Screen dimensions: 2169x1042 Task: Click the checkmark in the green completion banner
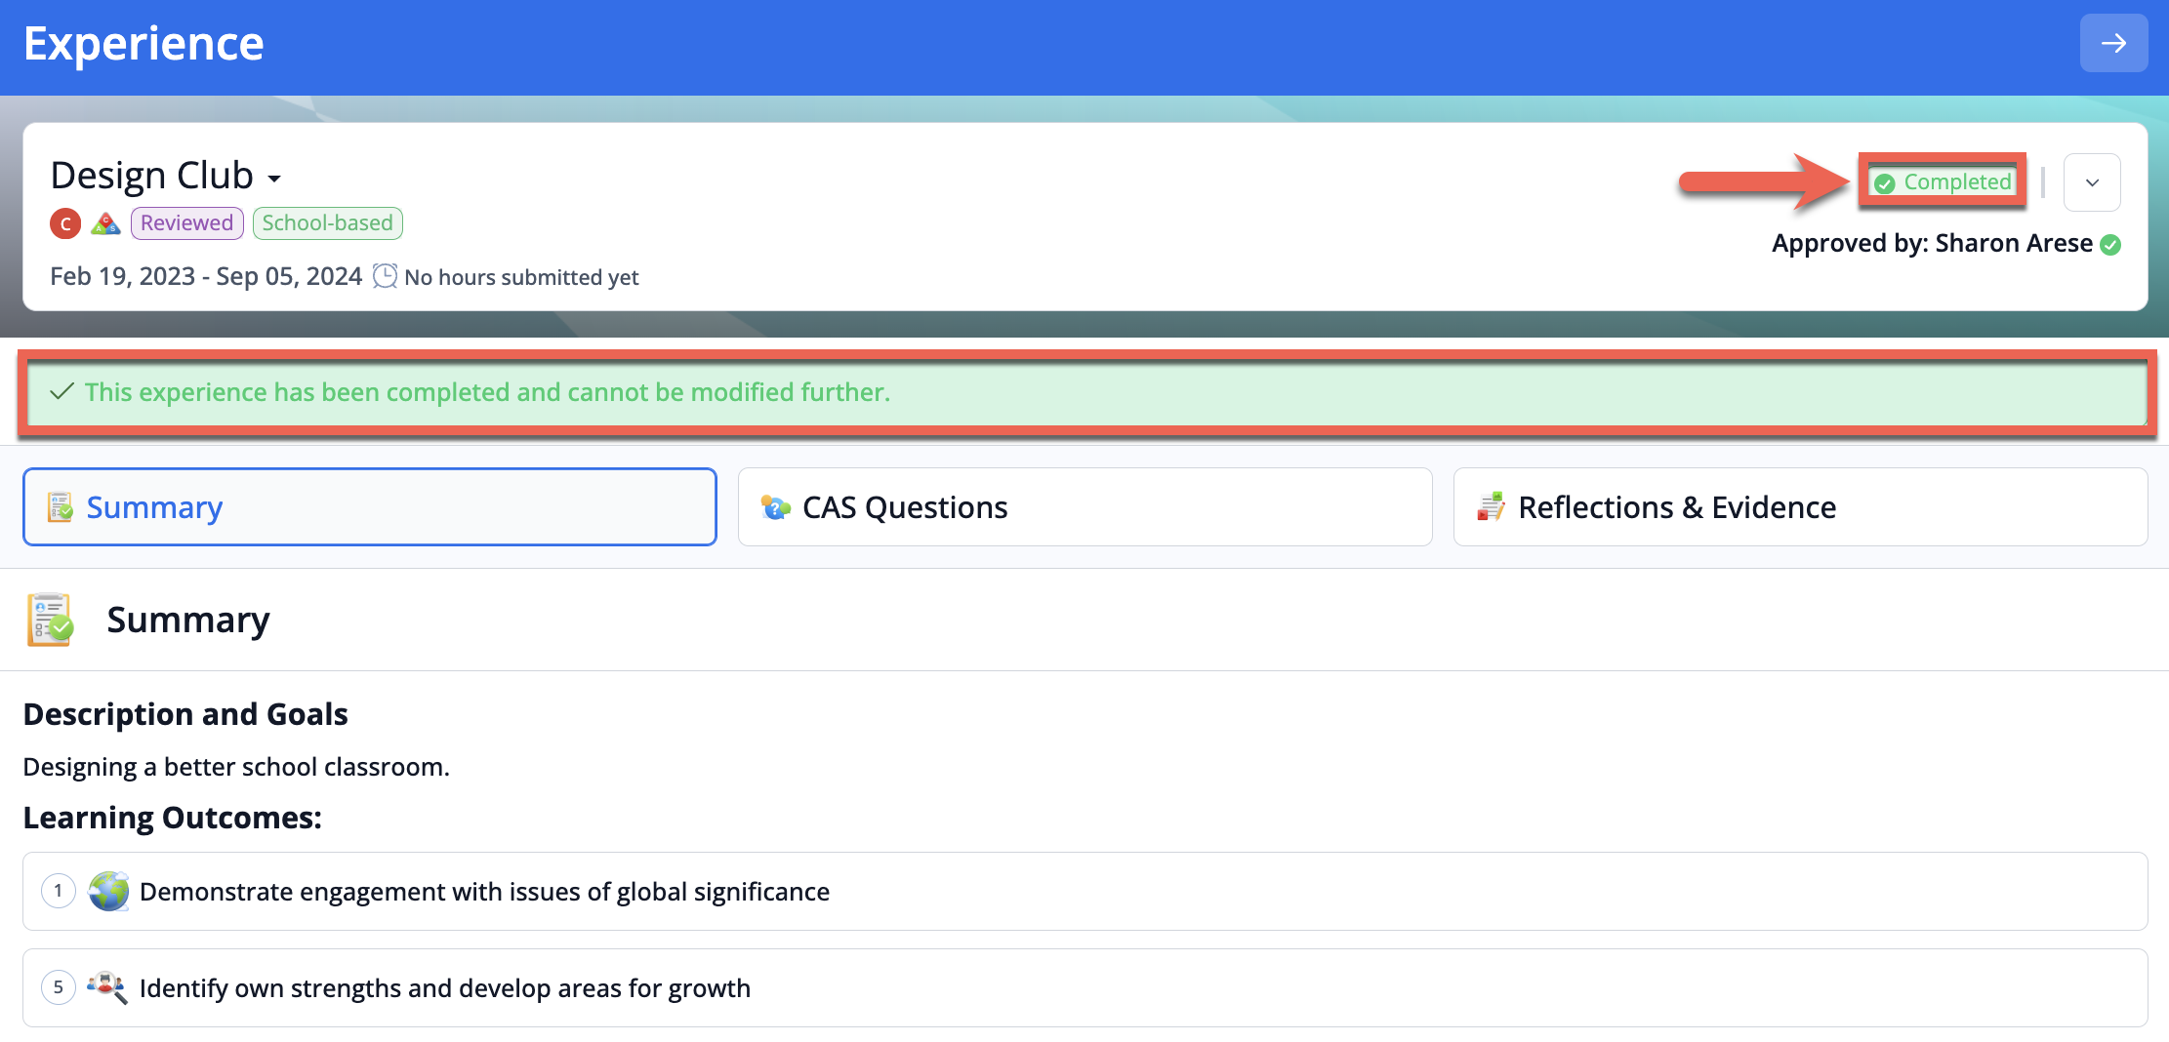coord(61,391)
